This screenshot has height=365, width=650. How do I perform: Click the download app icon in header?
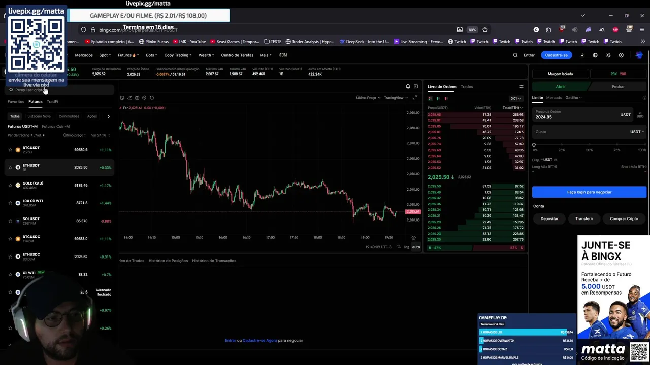582,55
